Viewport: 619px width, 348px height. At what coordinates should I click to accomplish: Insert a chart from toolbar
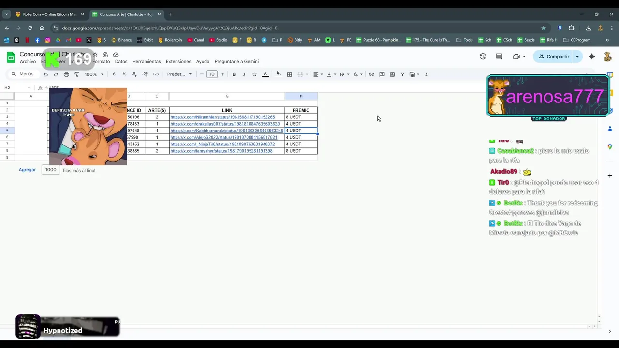coord(392,74)
